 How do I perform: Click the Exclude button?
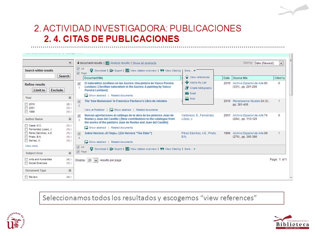[x=57, y=90]
